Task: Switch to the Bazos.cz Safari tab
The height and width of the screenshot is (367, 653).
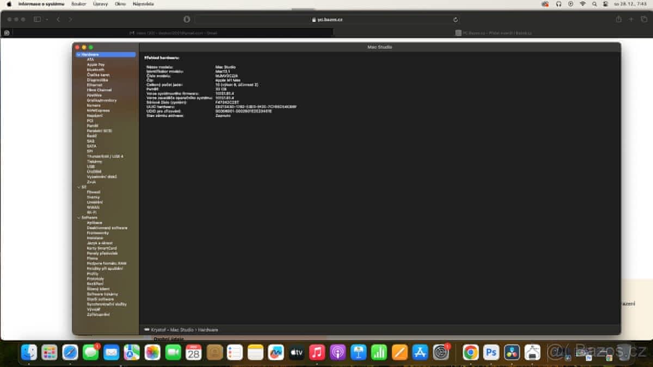Action: tap(493, 33)
